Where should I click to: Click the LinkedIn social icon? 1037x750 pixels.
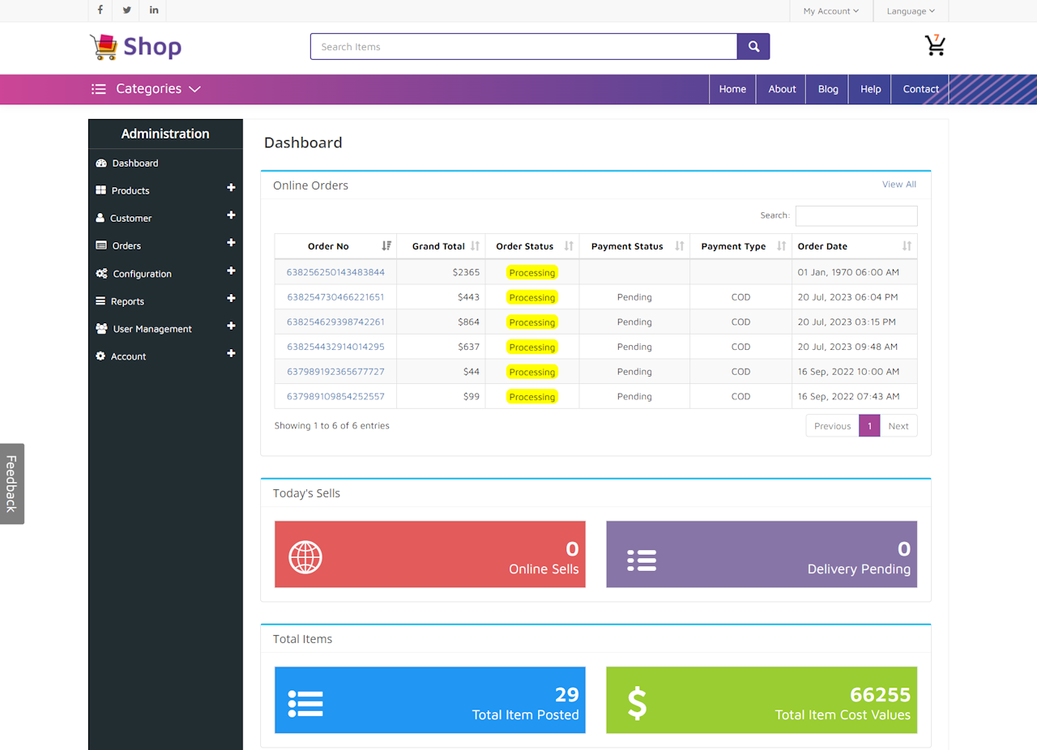coord(153,11)
